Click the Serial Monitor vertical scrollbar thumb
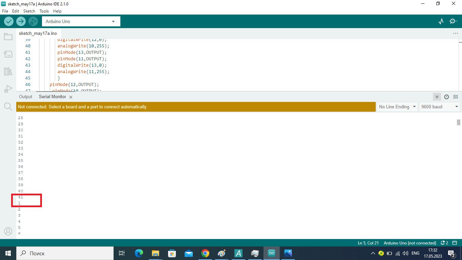 click(x=459, y=122)
